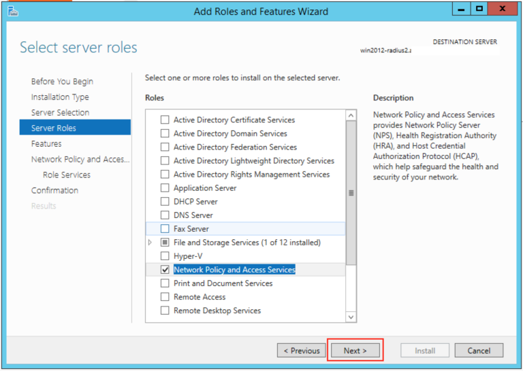Screen dimensions: 523x371
Task: Go to the Confirmation step
Action: [54, 190]
